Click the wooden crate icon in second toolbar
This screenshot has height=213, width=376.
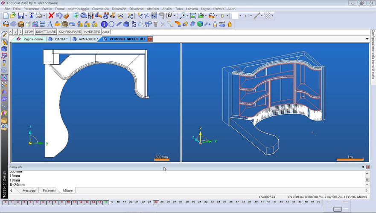pos(20,24)
